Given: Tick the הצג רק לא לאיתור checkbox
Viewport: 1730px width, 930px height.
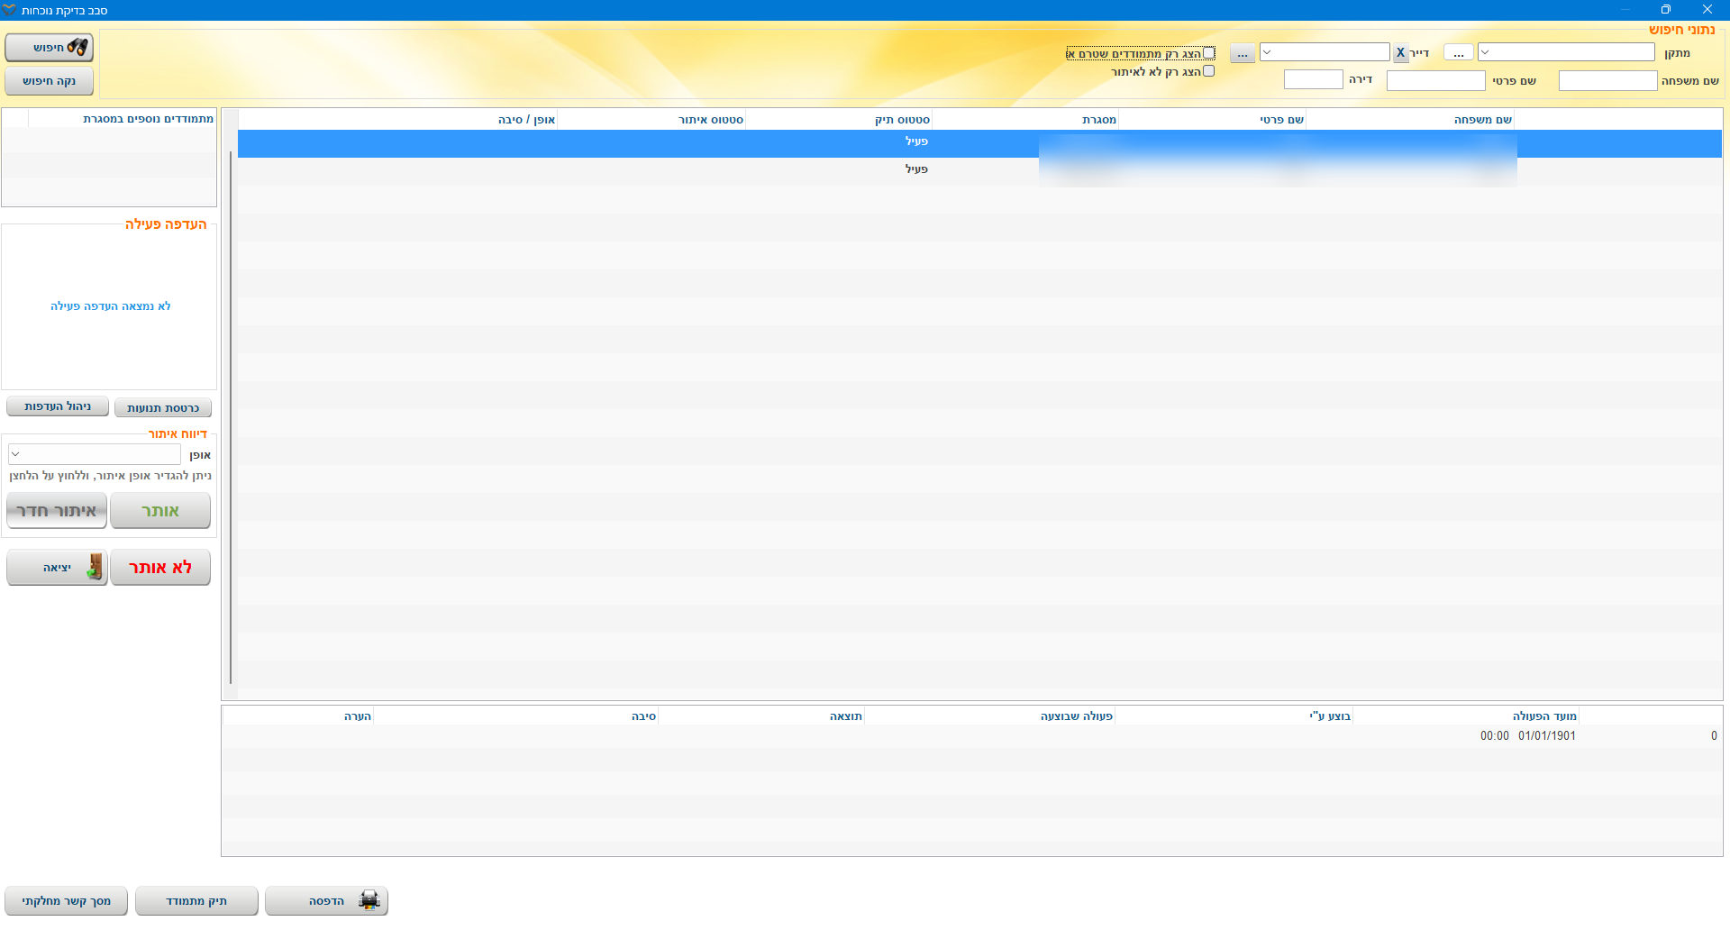Looking at the screenshot, I should tap(1209, 71).
